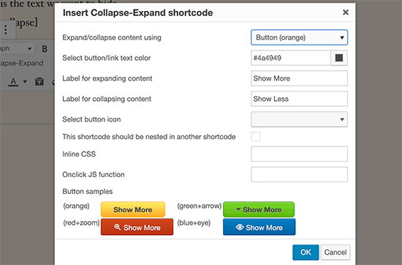Open the dark gray color picker swatch
Screen dimensions: 402x265
tap(339, 58)
